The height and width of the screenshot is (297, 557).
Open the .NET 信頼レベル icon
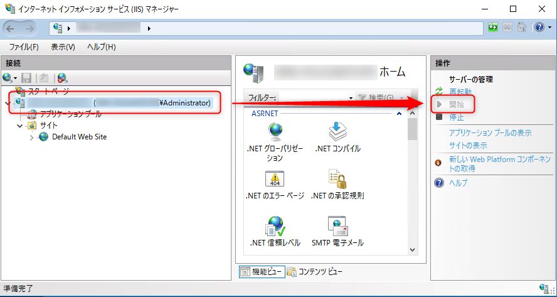(x=275, y=227)
